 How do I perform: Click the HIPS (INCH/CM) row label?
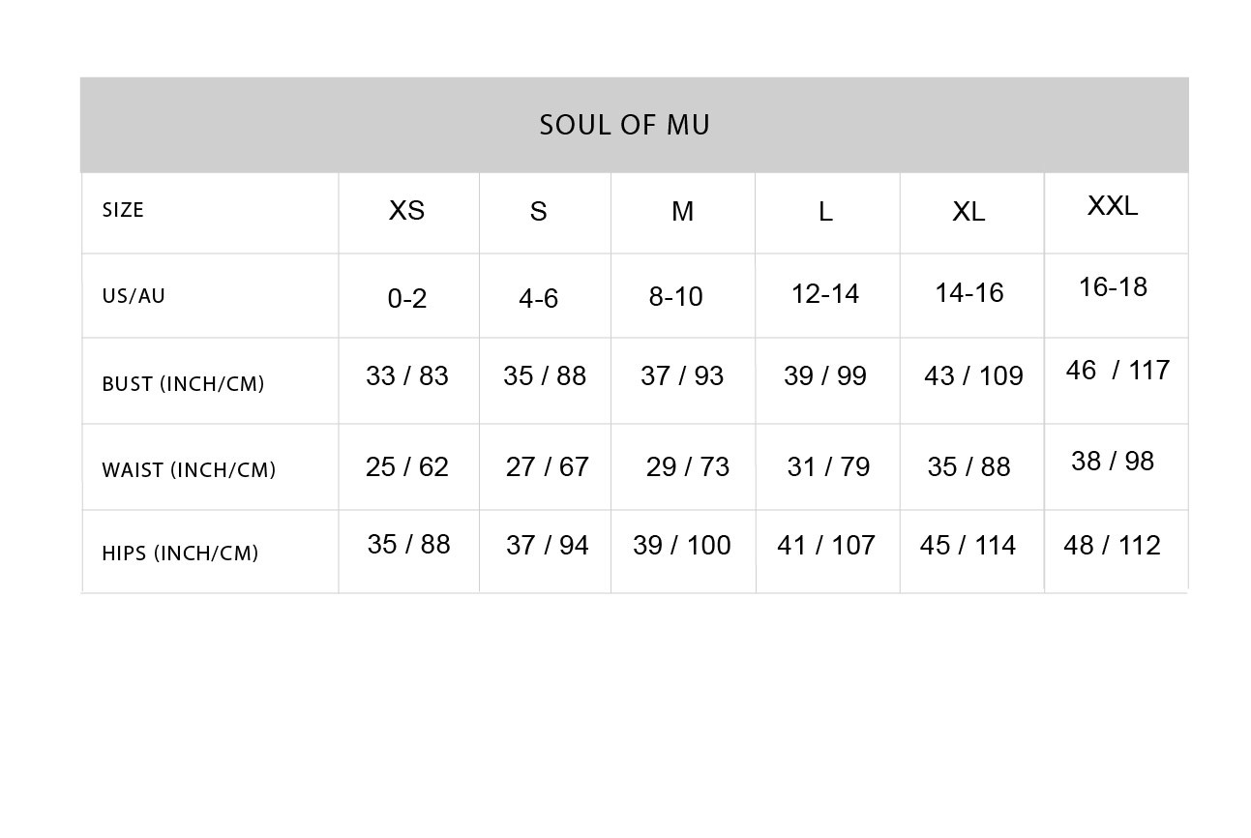pyautogui.click(x=180, y=554)
